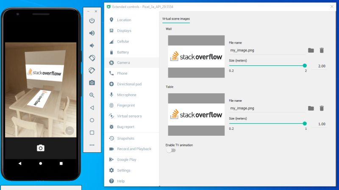Open the Battery settings page
The image size is (339, 190).
point(131,52)
